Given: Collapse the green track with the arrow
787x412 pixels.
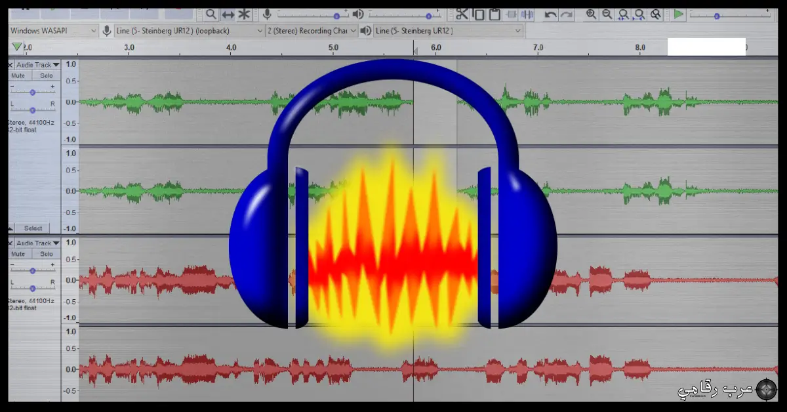Looking at the screenshot, I should [x=10, y=228].
